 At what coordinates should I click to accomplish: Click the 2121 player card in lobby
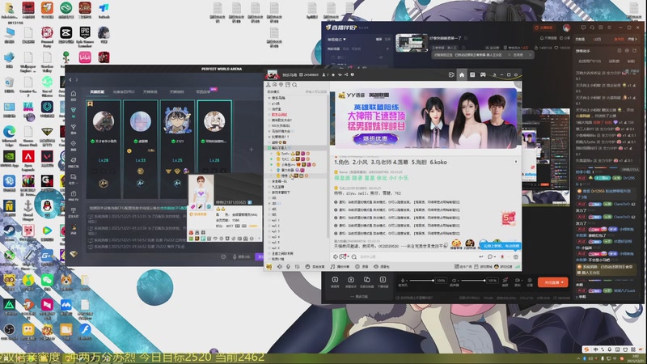[177, 149]
